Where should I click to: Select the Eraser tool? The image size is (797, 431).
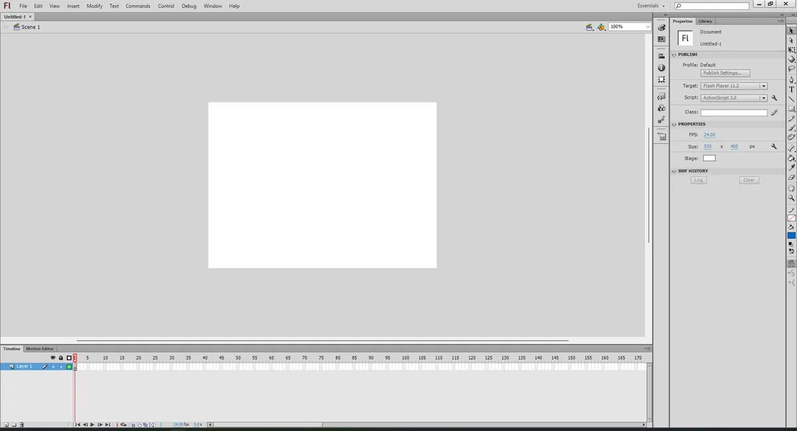792,177
